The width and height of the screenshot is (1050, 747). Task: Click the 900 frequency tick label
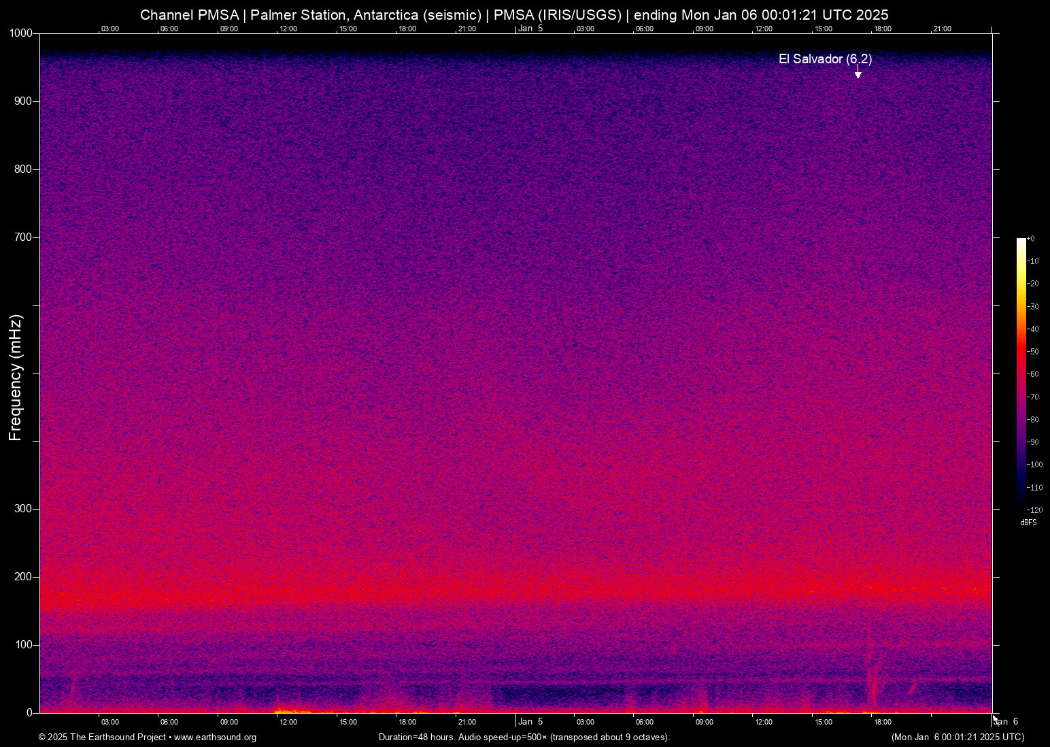pos(22,101)
